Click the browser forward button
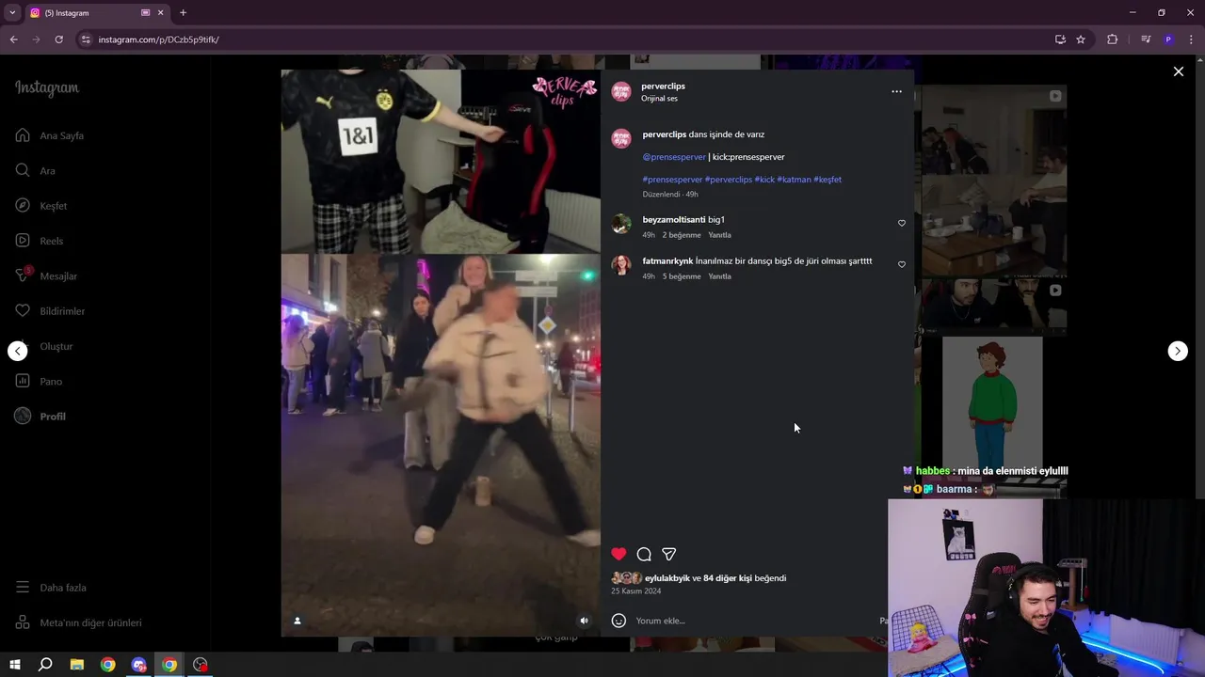The height and width of the screenshot is (677, 1205). coord(37,39)
